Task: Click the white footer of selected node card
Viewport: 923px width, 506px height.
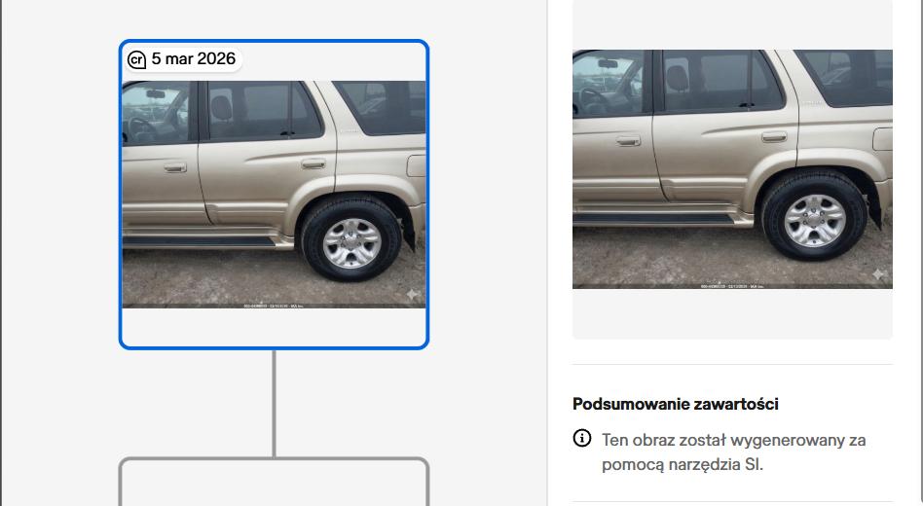Action: (x=274, y=327)
